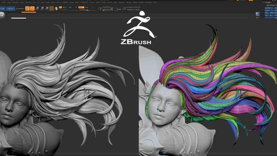Open LightBox browser

click(11, 8)
